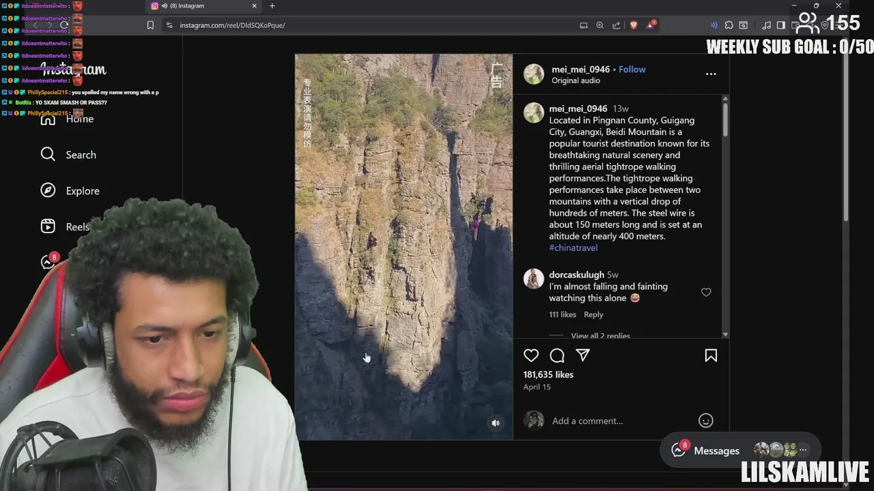Open the mei_mei_0946 header avatar

(x=534, y=74)
